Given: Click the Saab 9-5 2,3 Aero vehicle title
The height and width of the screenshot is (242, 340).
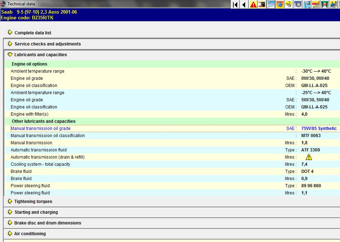Looking at the screenshot, I should 39,12.
